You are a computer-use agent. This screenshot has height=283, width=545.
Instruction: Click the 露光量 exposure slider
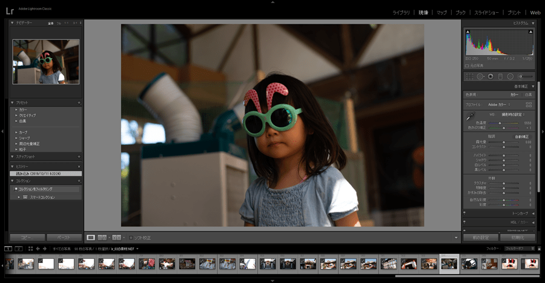(x=503, y=142)
